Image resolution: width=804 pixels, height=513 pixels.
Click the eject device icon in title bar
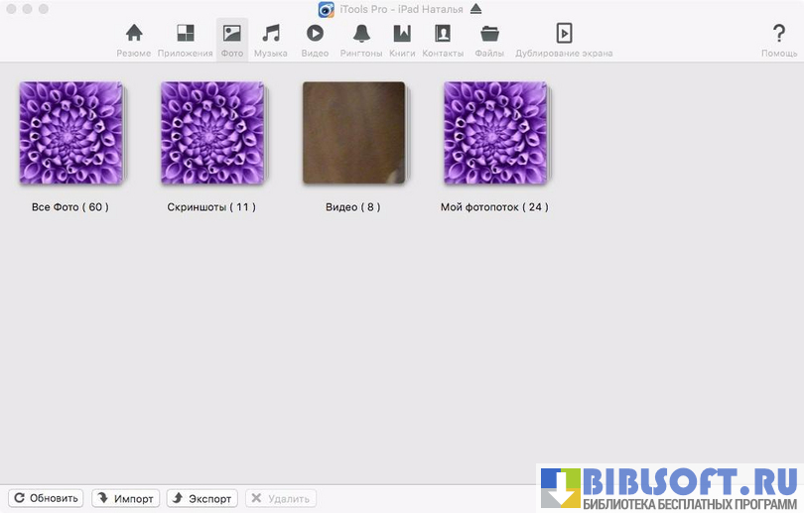click(475, 9)
